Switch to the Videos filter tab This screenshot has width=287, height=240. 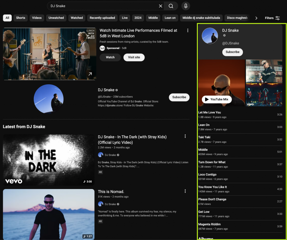point(37,18)
